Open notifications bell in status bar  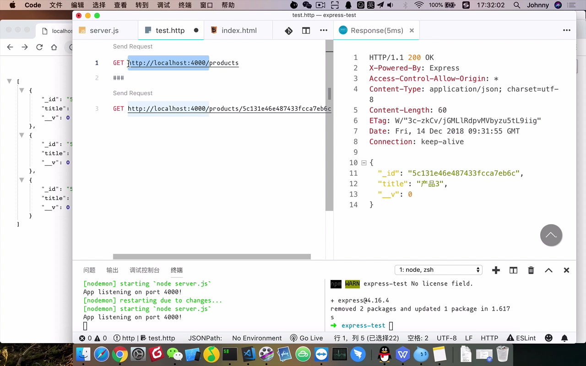(564, 338)
